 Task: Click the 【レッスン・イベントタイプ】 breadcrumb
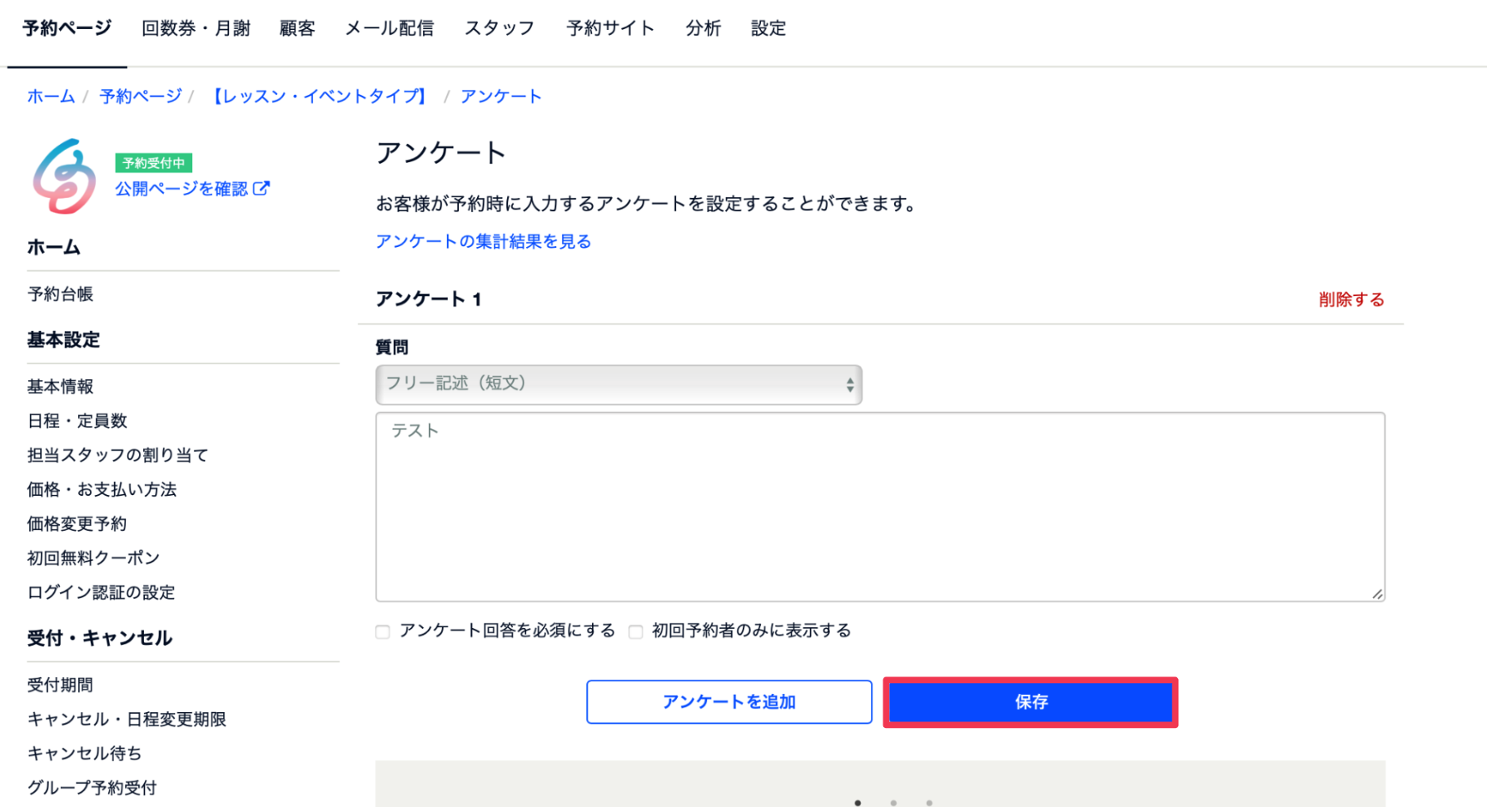tap(320, 97)
